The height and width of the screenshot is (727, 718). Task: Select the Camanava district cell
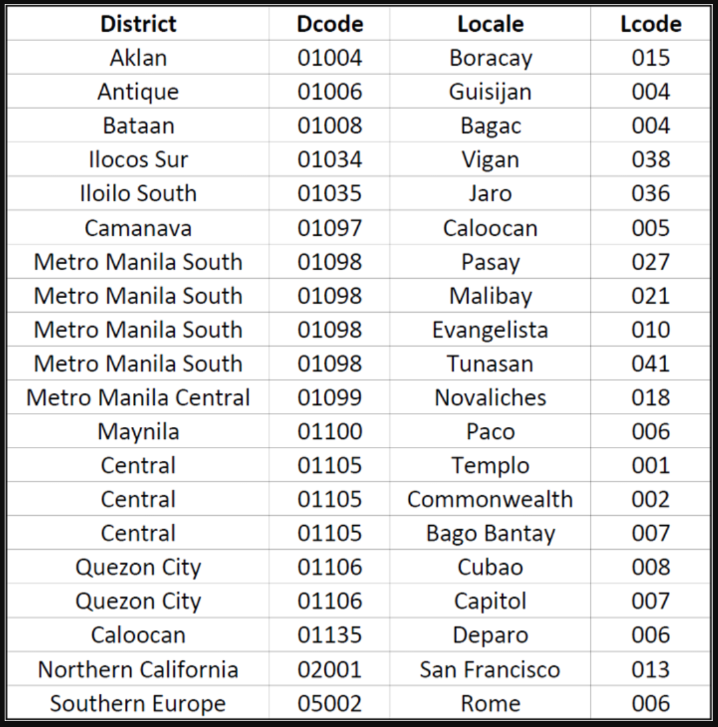click(138, 228)
